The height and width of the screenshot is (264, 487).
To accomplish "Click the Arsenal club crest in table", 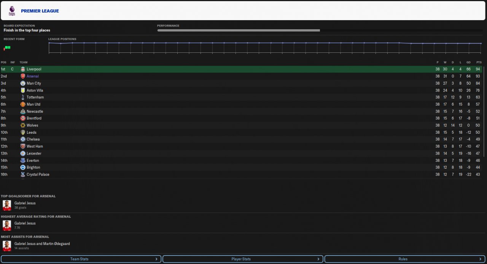I will (23, 76).
